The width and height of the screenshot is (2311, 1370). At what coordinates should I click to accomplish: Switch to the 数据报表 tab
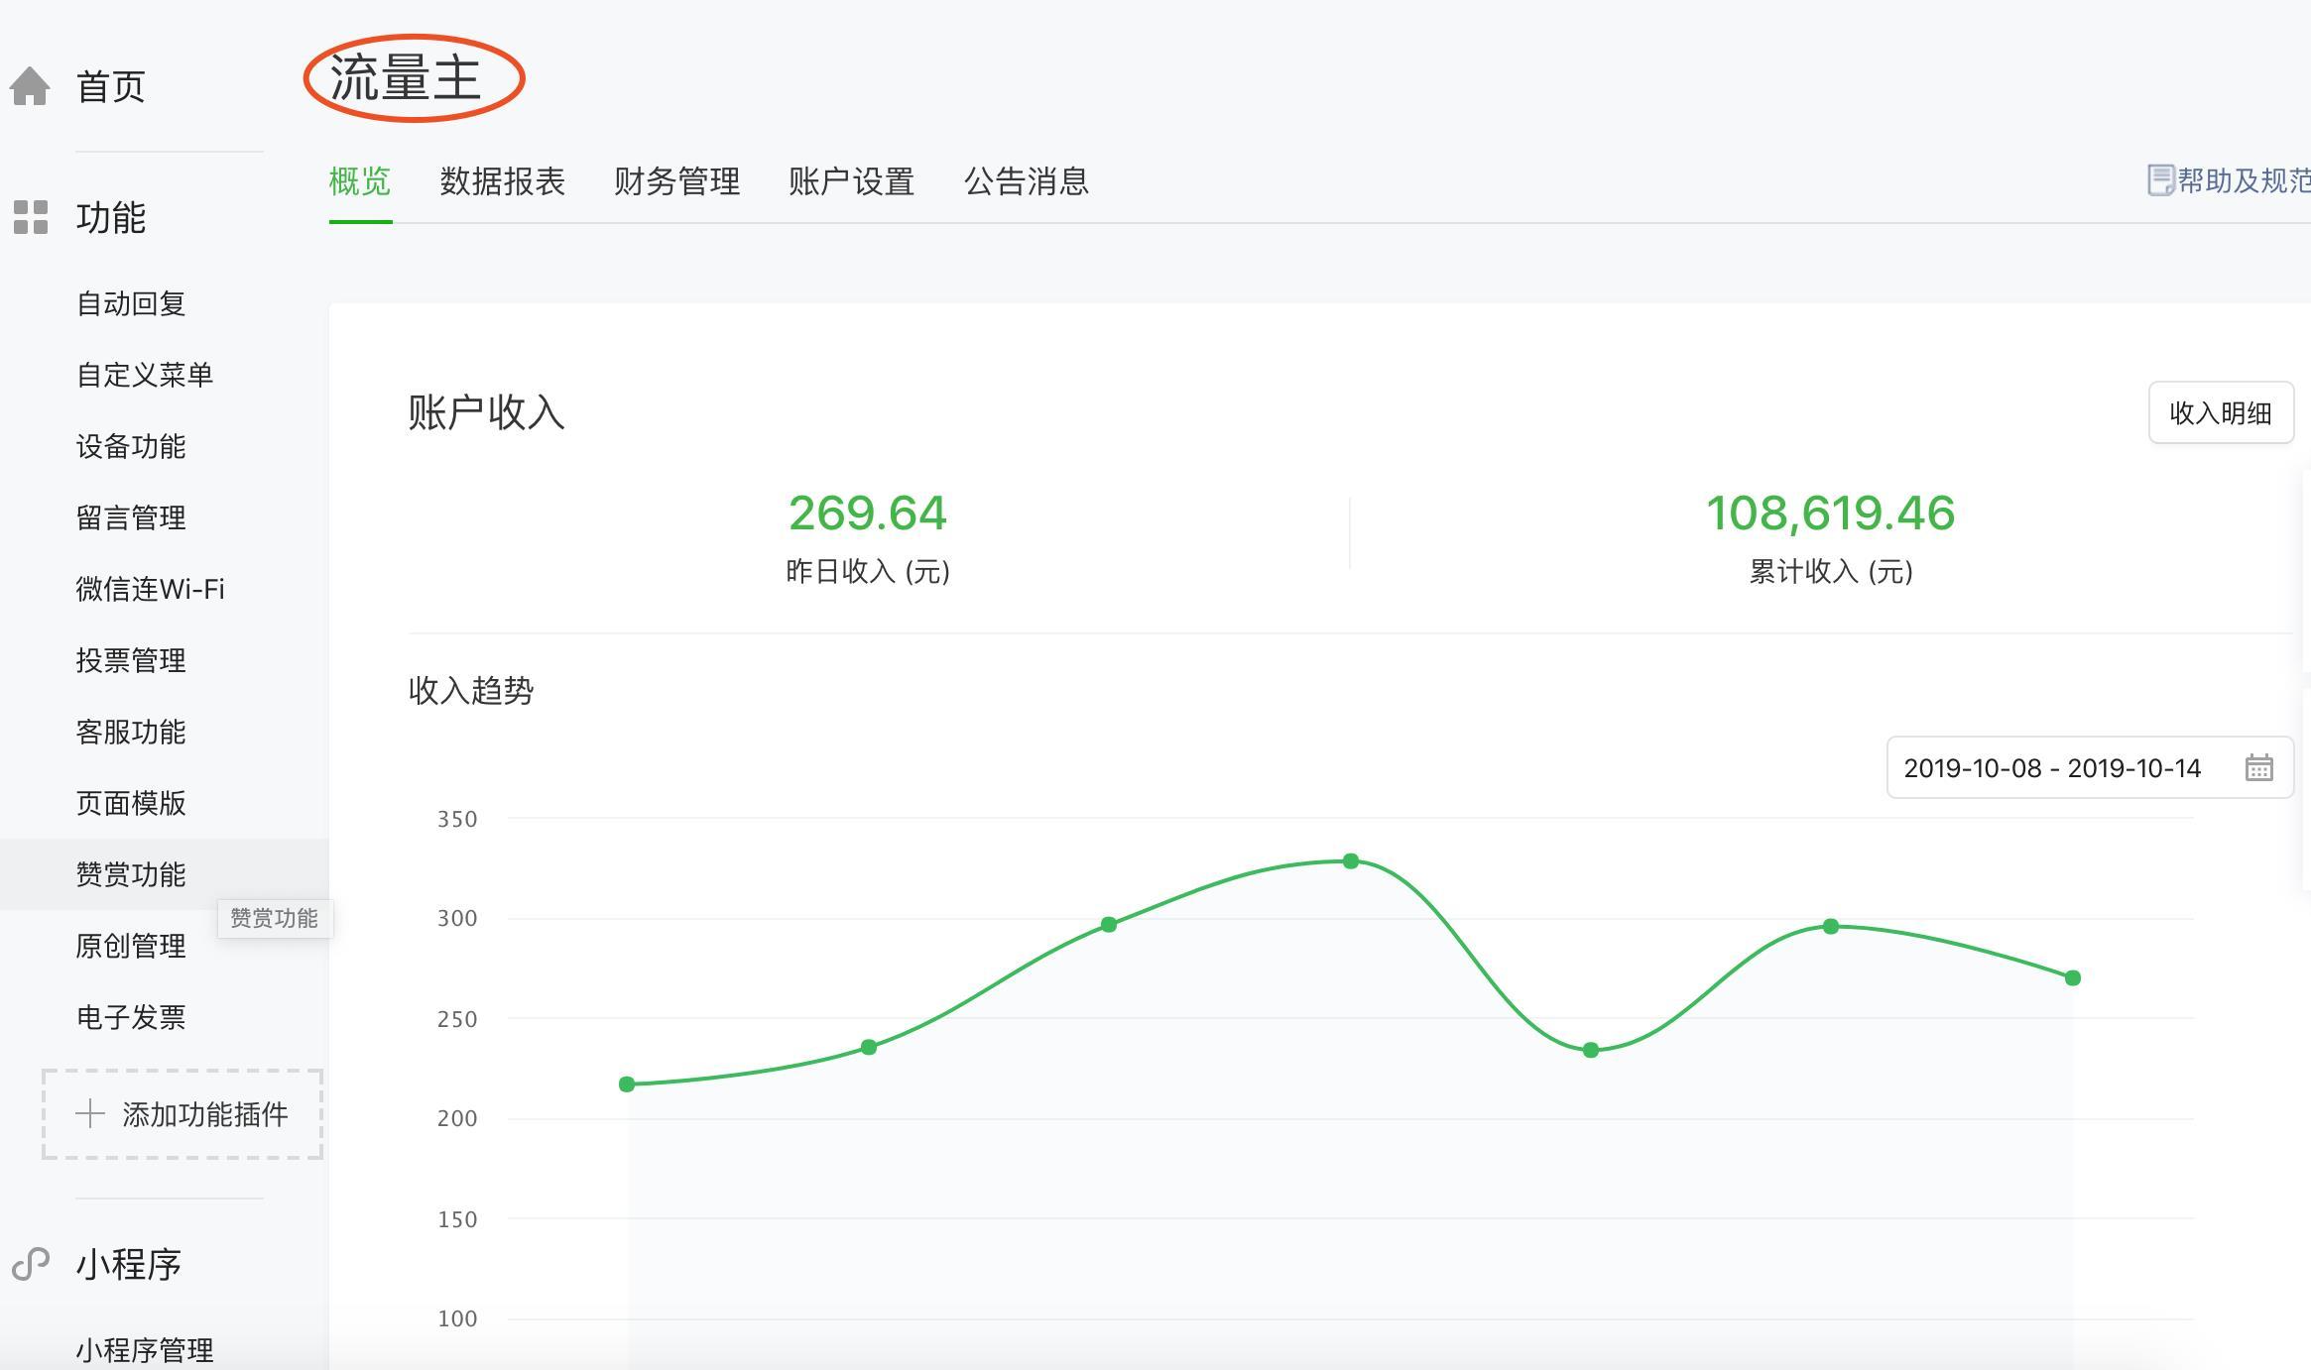click(503, 181)
